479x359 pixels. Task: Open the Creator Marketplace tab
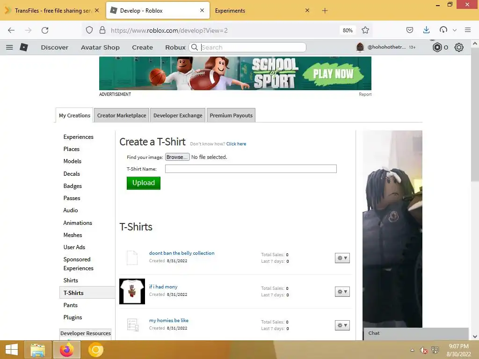click(x=122, y=115)
